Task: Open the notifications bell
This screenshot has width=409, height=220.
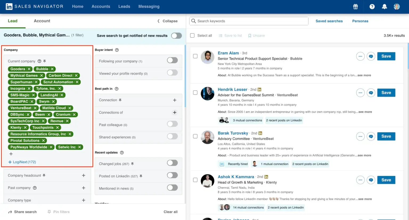Action: 384,7
